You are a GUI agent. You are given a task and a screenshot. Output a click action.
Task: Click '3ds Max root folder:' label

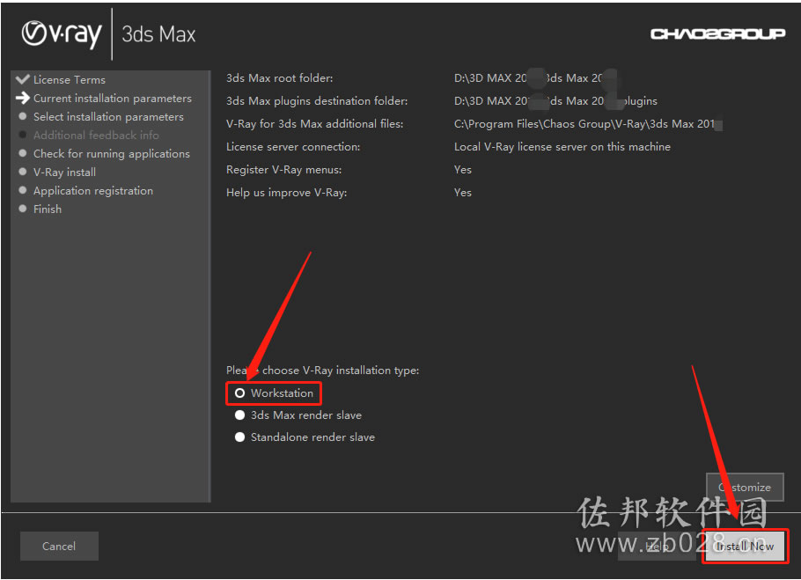279,78
